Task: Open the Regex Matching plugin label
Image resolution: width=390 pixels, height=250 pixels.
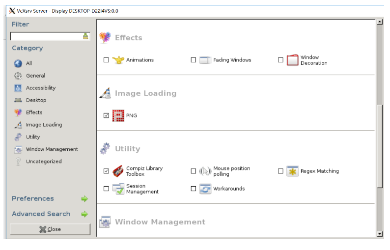Action: (x=320, y=171)
